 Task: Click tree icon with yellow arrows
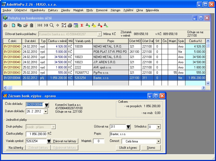coord(94,25)
